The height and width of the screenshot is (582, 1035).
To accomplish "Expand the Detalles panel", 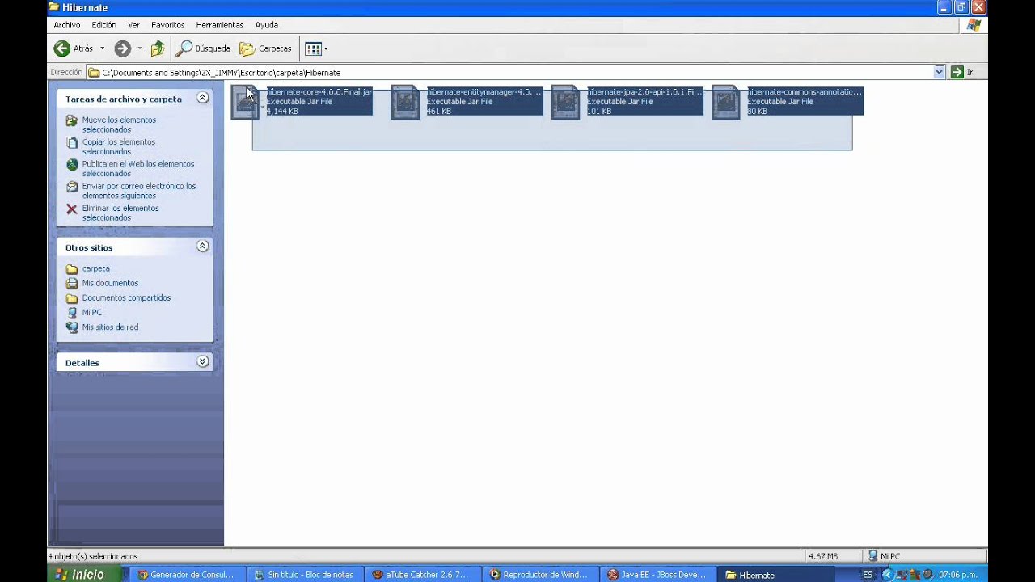I will (203, 362).
